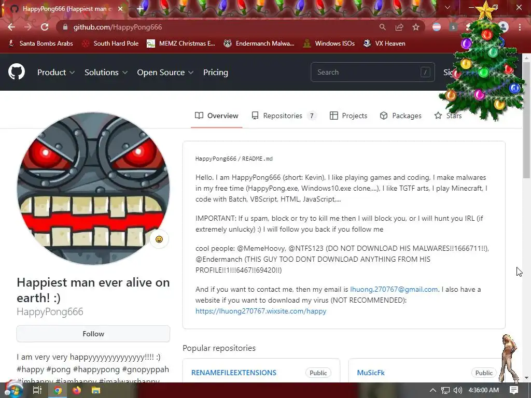Click the share page icon in address bar
This screenshot has height=398, width=531.
click(399, 27)
